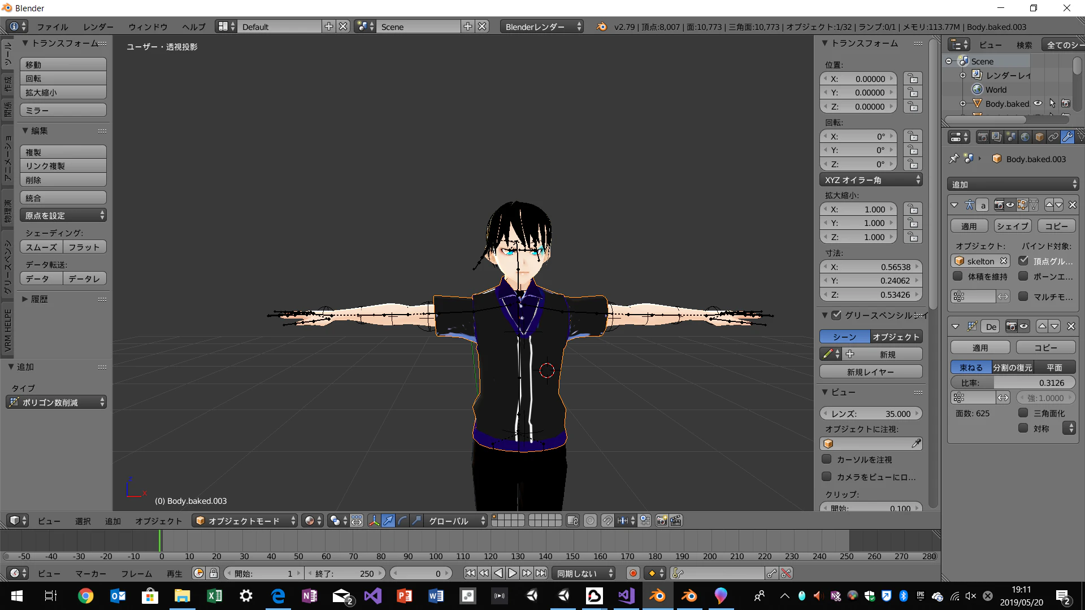1085x610 pixels.
Task: Lock the X location value
Action: 913,79
